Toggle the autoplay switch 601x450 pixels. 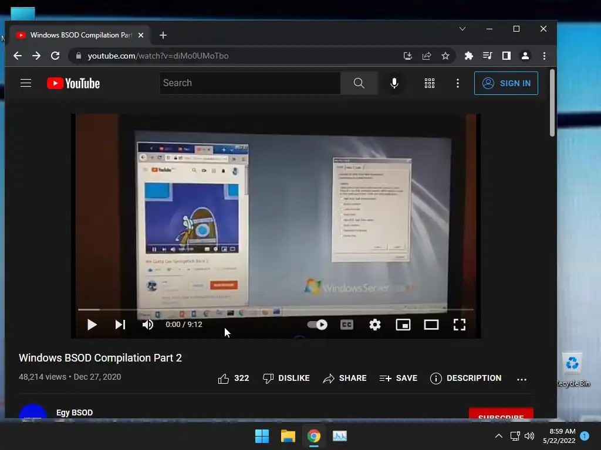318,325
